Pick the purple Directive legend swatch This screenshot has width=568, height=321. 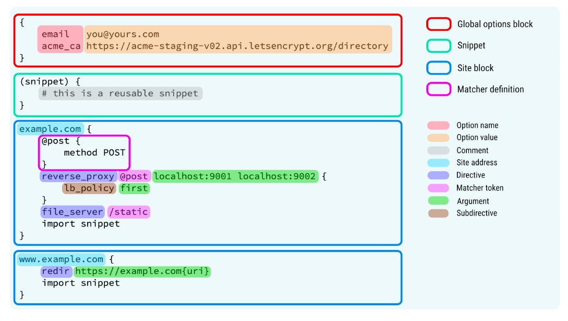pos(438,175)
